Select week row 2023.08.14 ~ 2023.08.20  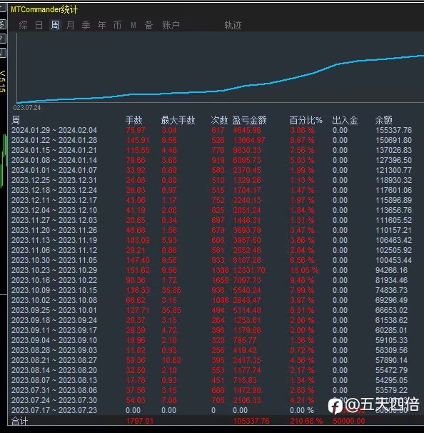211,370
